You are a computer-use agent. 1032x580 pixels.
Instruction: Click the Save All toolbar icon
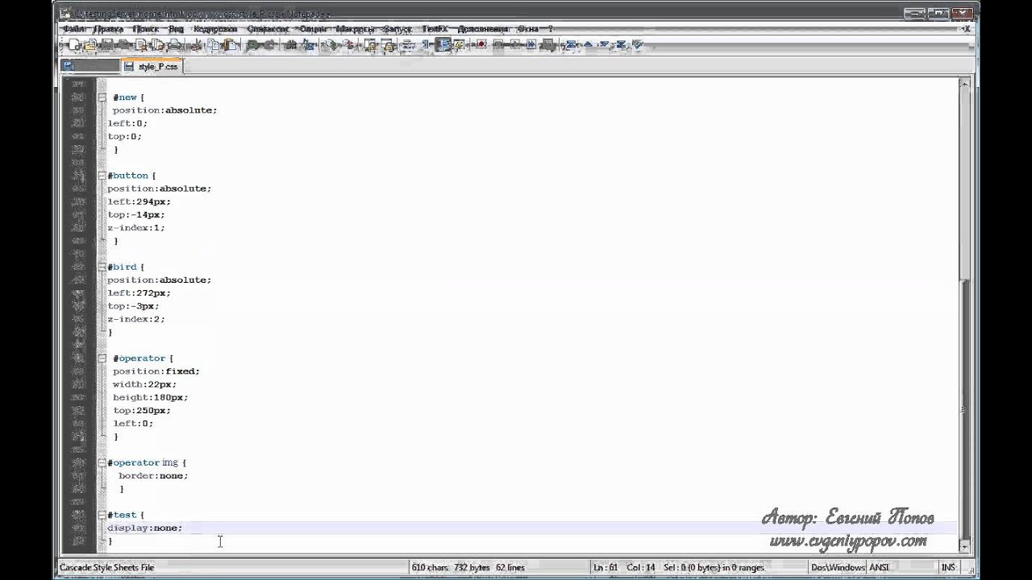click(123, 45)
